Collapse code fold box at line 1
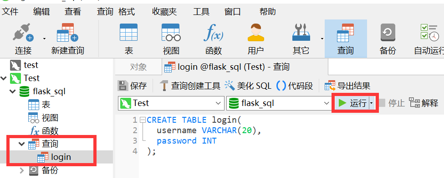444x178 pixels. point(143,120)
